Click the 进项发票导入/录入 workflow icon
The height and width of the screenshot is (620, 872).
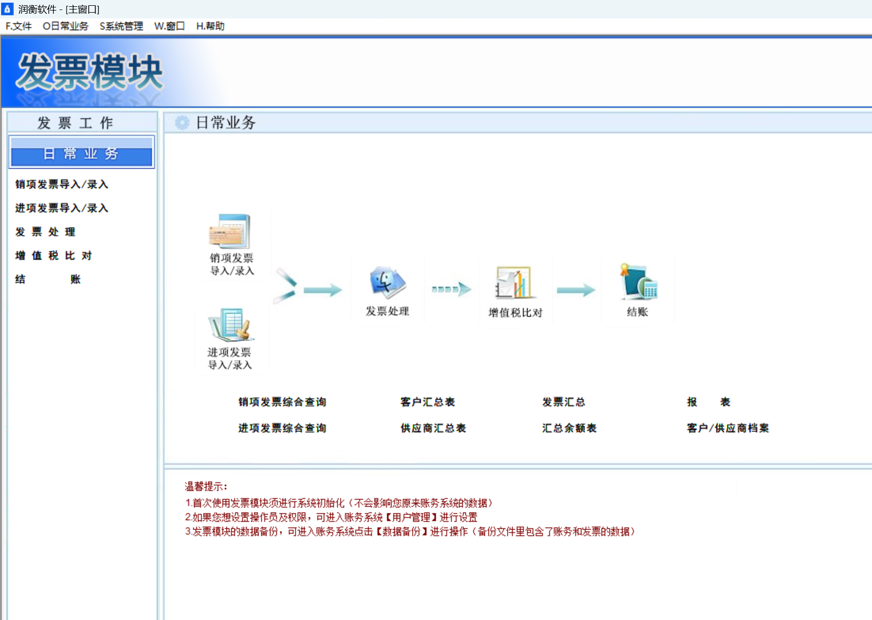click(231, 325)
